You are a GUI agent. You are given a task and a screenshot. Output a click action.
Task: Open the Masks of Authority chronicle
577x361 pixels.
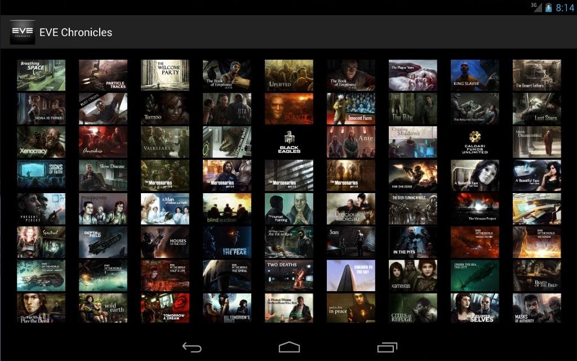pyautogui.click(x=537, y=309)
